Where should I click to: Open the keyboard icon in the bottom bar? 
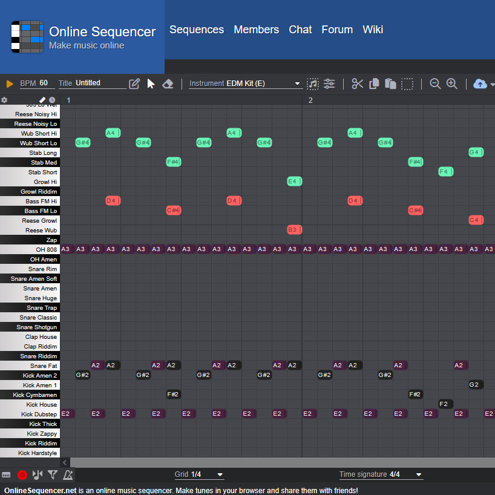coord(6,475)
